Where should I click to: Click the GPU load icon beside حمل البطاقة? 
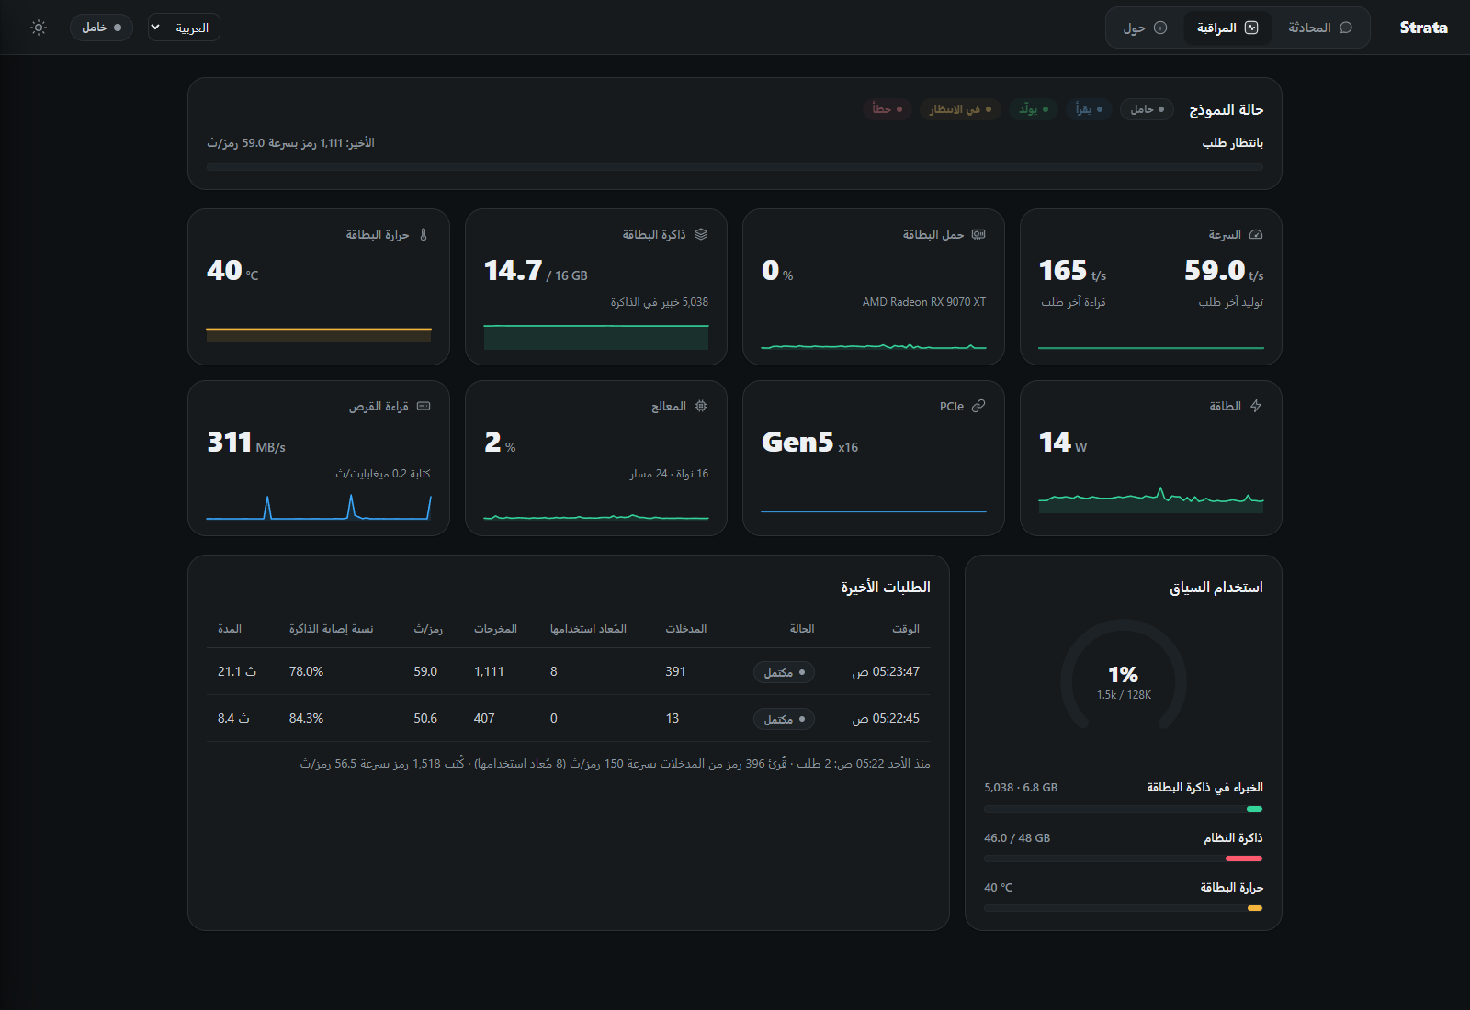[x=978, y=235]
